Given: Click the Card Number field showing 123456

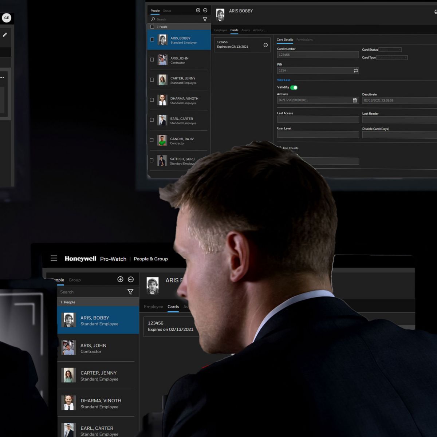Looking at the screenshot, I should point(318,55).
